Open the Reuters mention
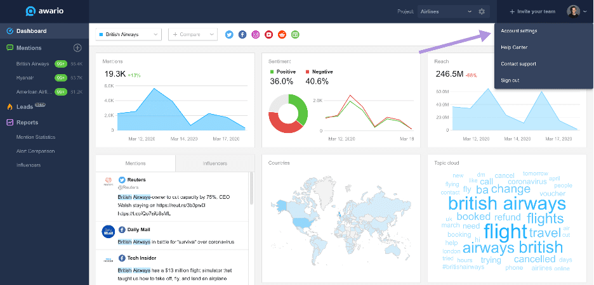 tap(173, 197)
